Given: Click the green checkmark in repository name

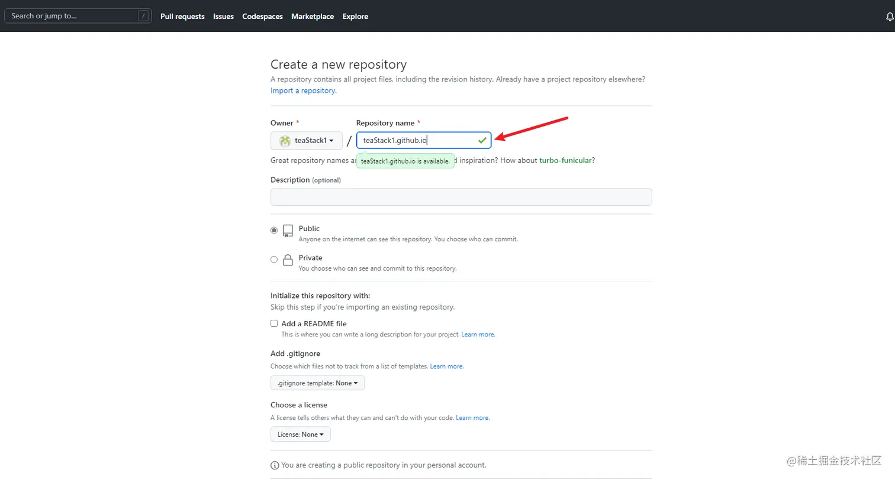Looking at the screenshot, I should click(482, 140).
